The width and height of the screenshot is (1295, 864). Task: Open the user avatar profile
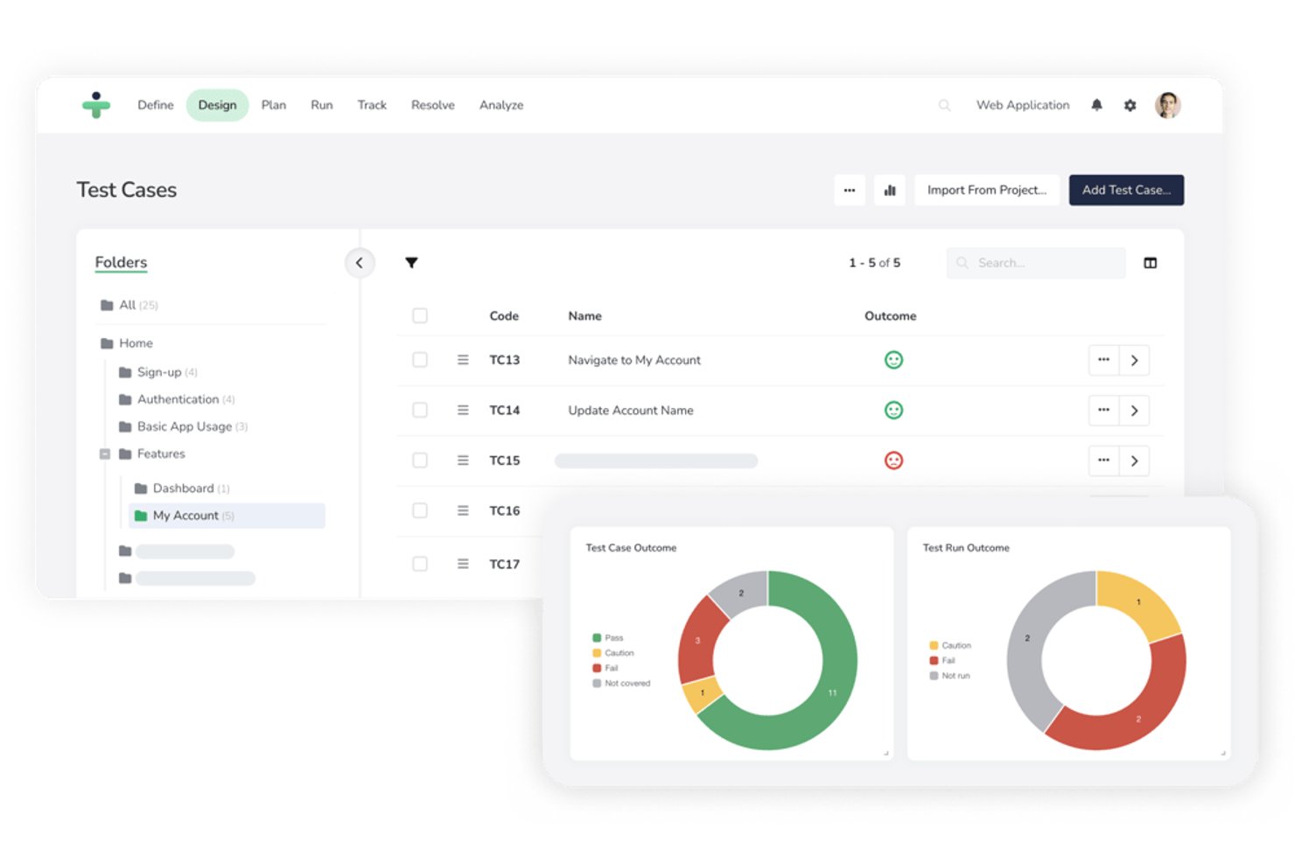pos(1167,105)
